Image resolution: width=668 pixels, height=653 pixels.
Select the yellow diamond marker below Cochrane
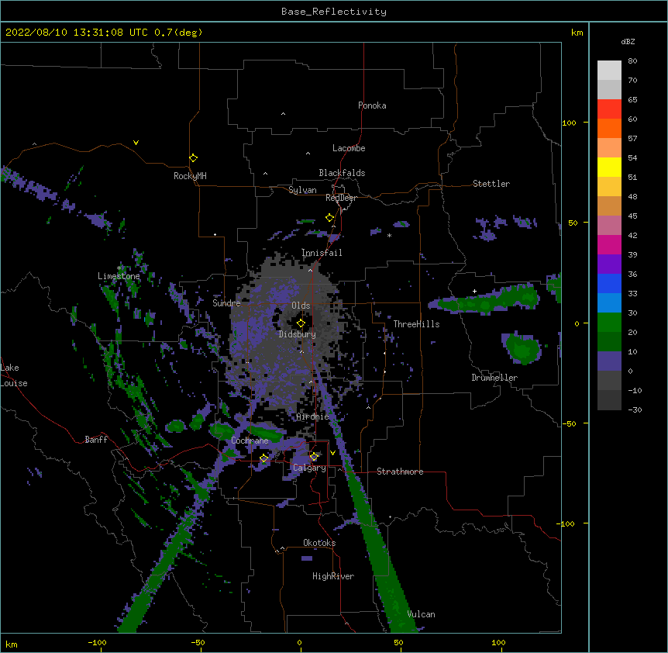(x=263, y=458)
